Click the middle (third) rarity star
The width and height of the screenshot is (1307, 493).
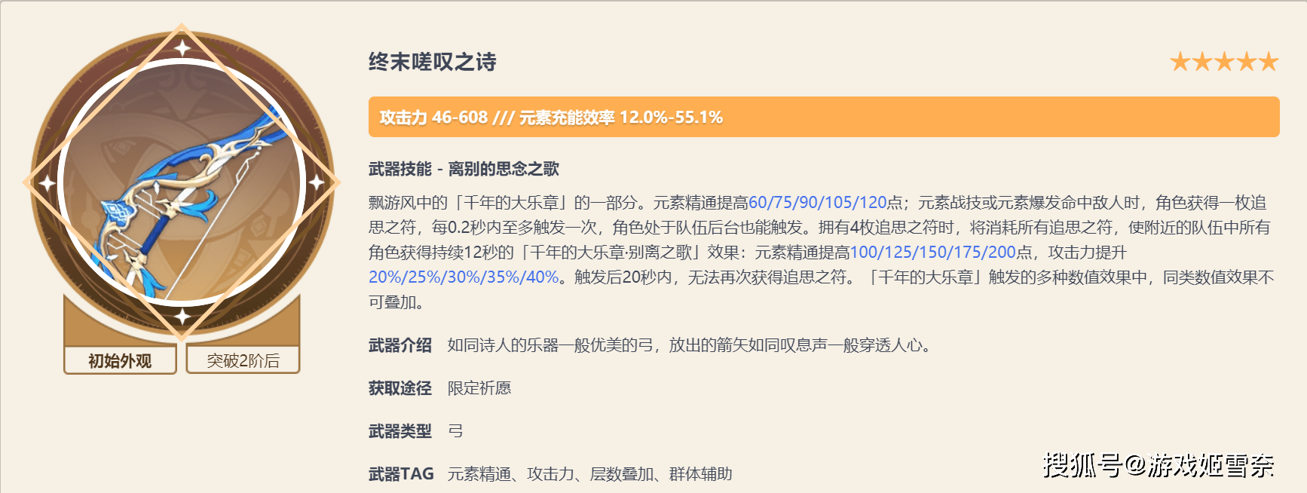coord(1224,62)
